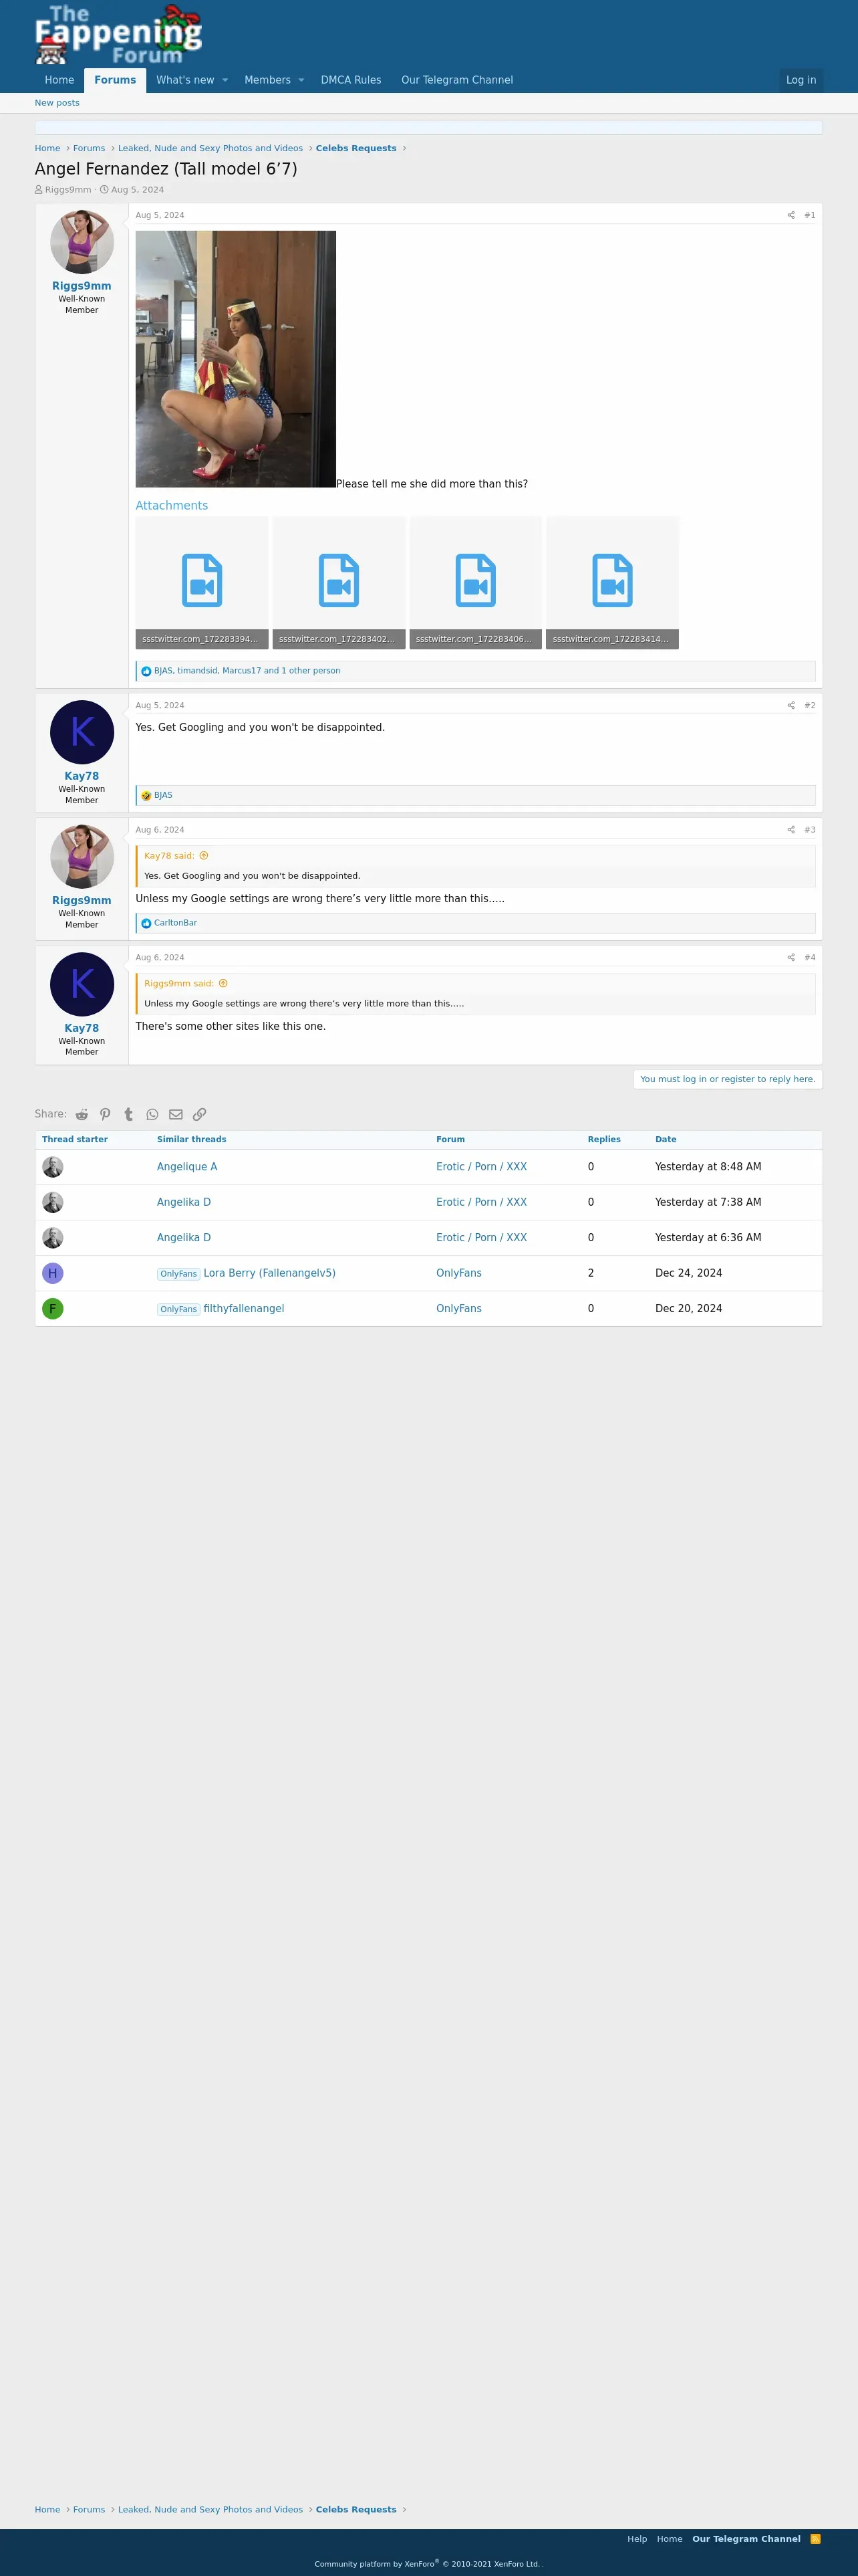The width and height of the screenshot is (858, 2576).
Task: Open the green F avatar in similar threads
Action: pyautogui.click(x=53, y=1308)
